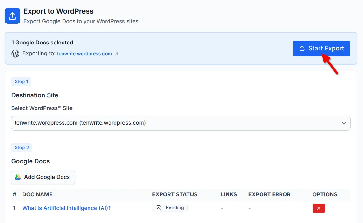The width and height of the screenshot is (363, 223).
Task: Click the Google Drive icon in Add Google Docs
Action: (x=18, y=177)
